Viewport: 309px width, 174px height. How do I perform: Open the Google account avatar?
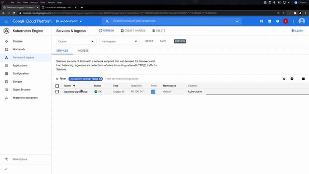(x=302, y=21)
